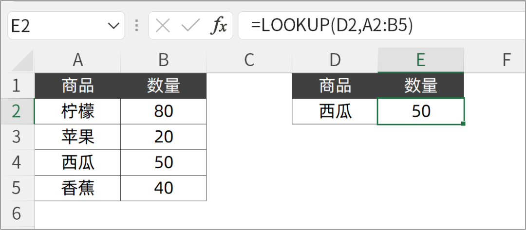Select row 4 header
526x230 pixels.
(18, 162)
